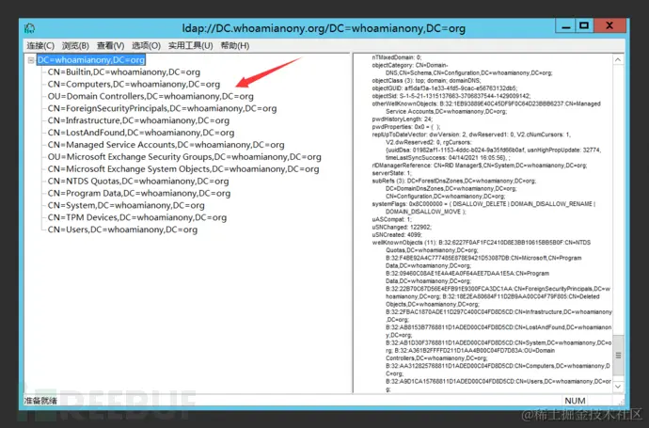Viewport: 649px width, 428px height.
Task: Click the uSNCreated: 4099 line
Action: tap(397, 235)
